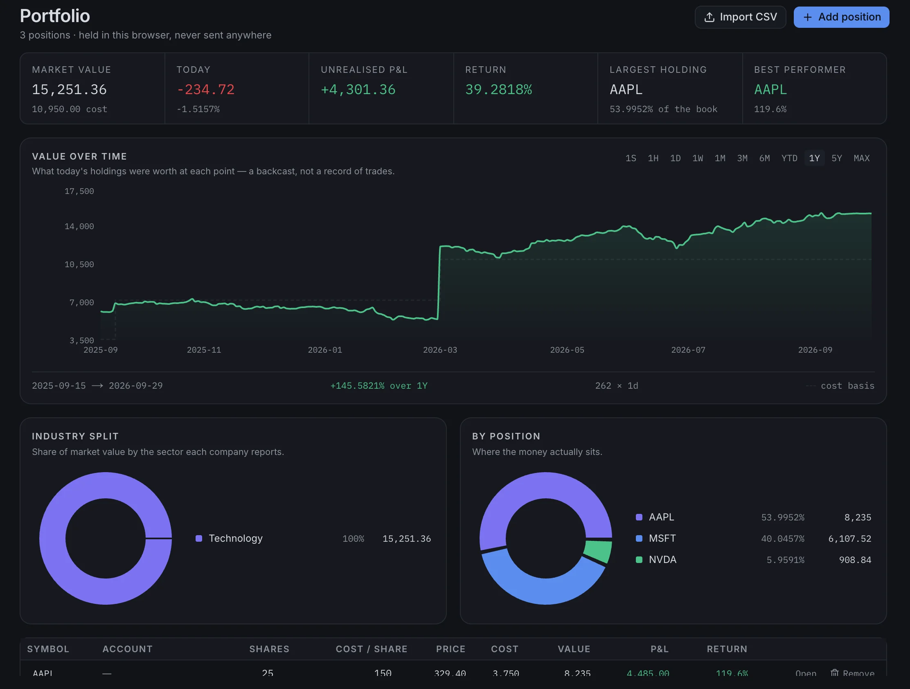Sort table by SYMBOL column header
Image resolution: width=910 pixels, height=689 pixels.
[x=48, y=649]
